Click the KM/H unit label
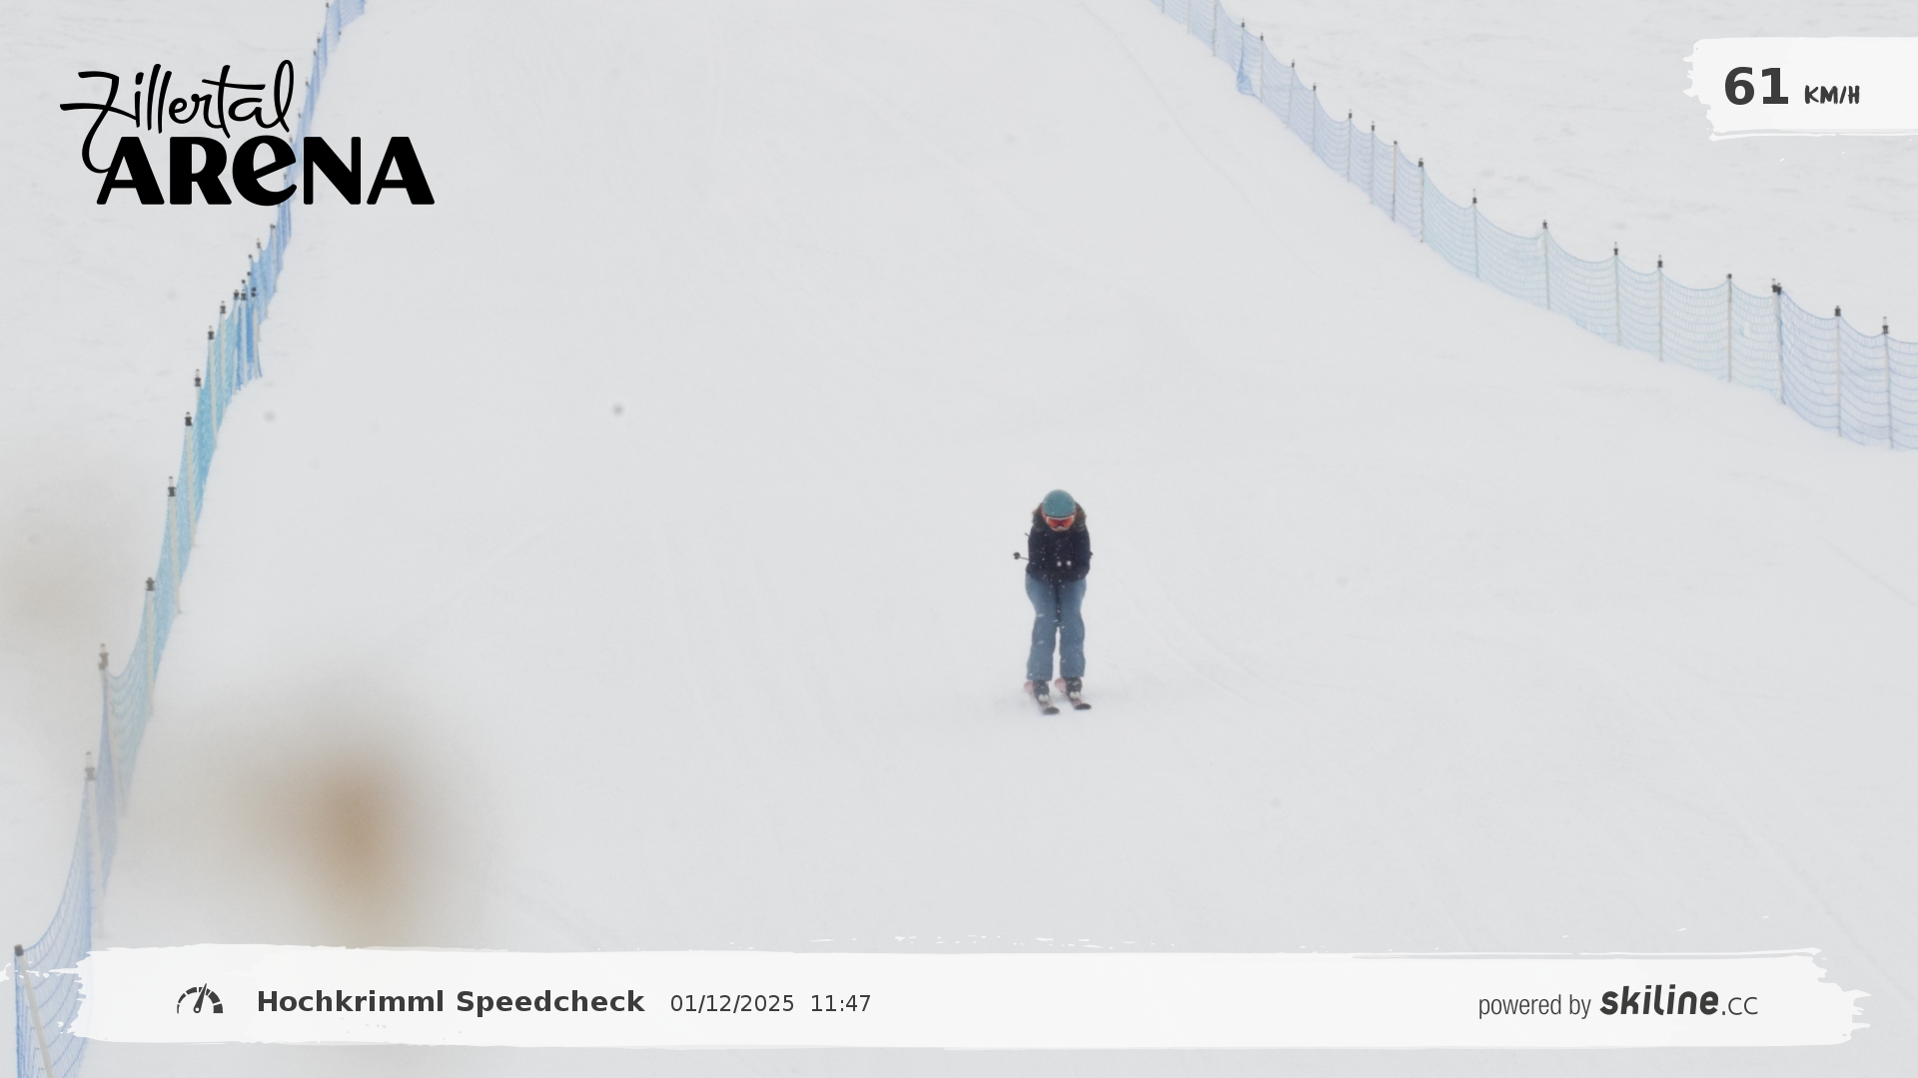1918x1078 pixels. click(x=1831, y=95)
